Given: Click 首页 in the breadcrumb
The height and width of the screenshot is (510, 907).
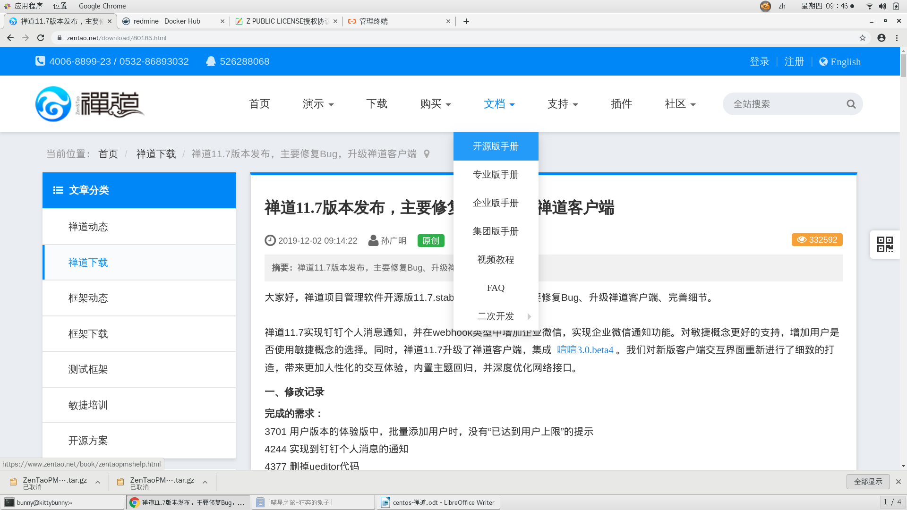Looking at the screenshot, I should [x=108, y=154].
